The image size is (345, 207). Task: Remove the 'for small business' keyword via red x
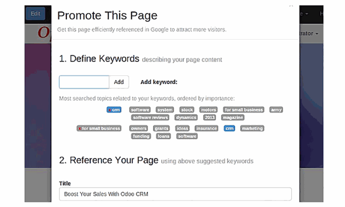click(80, 128)
